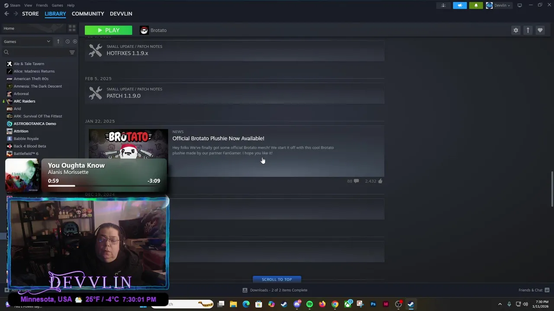Screen dimensions: 554x311
Task: Open Brotato game settings gear icon
Action: point(515,30)
